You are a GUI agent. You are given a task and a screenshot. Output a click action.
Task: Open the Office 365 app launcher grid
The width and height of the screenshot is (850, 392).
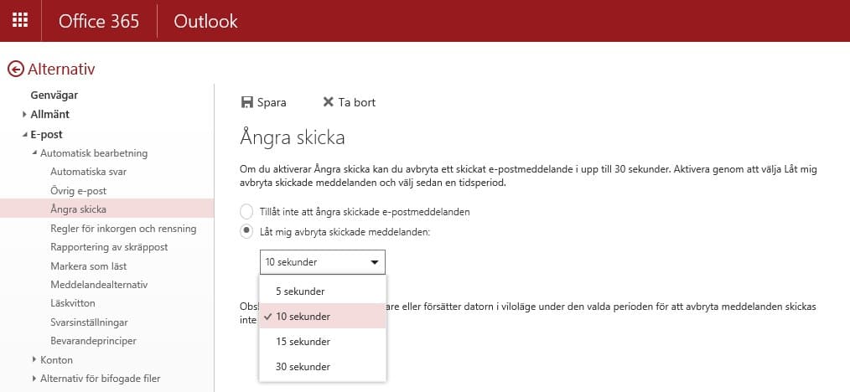pyautogui.click(x=20, y=21)
